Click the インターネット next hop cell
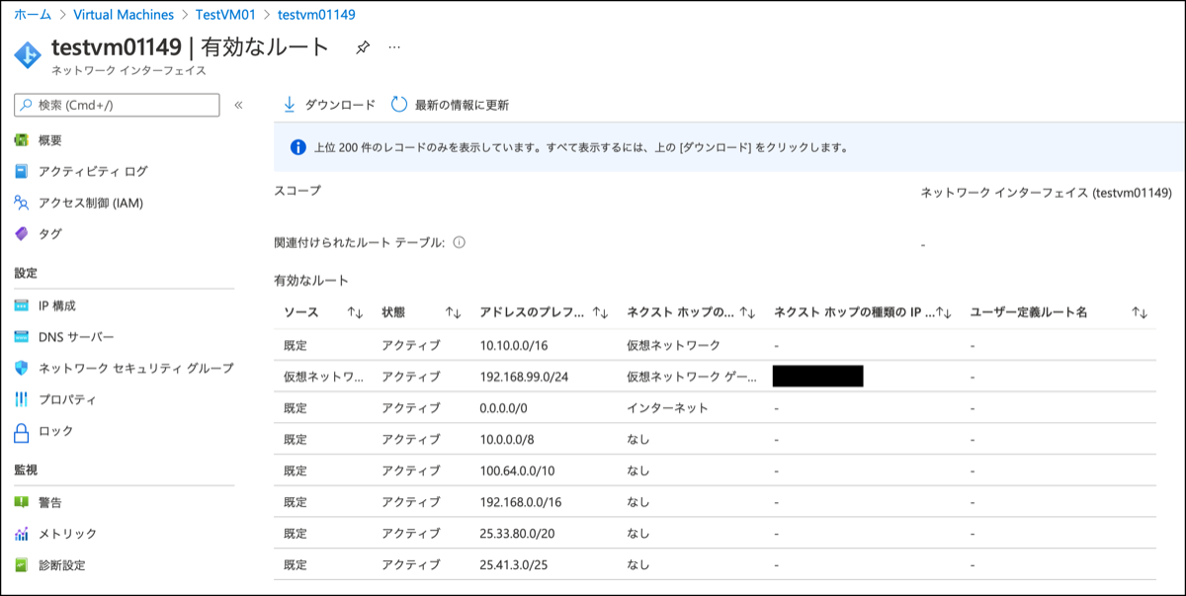 click(x=668, y=408)
